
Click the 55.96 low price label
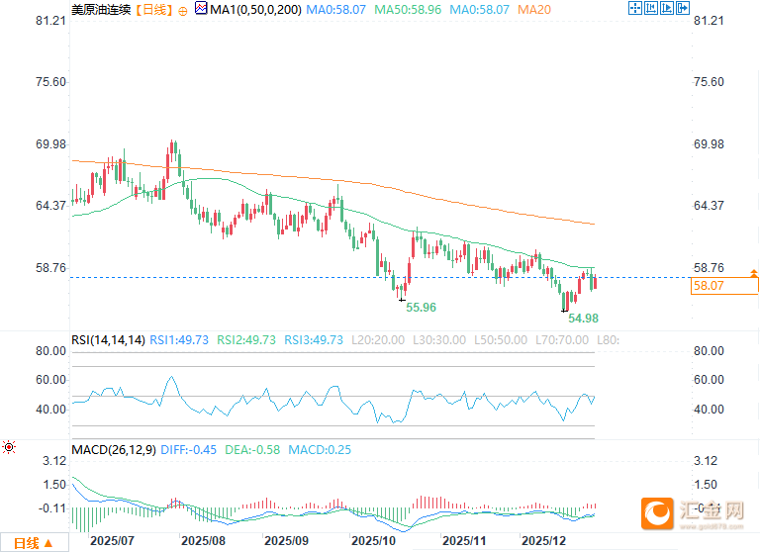click(x=421, y=308)
